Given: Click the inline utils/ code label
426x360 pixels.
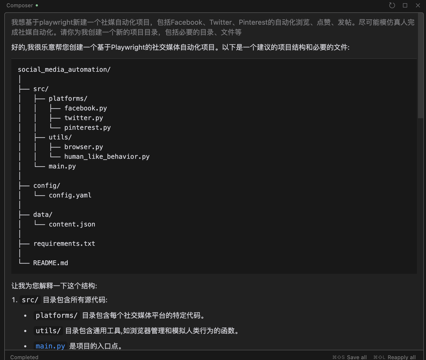Looking at the screenshot, I should 48,331.
